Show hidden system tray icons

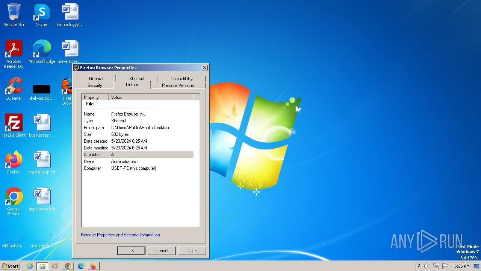tap(419, 266)
